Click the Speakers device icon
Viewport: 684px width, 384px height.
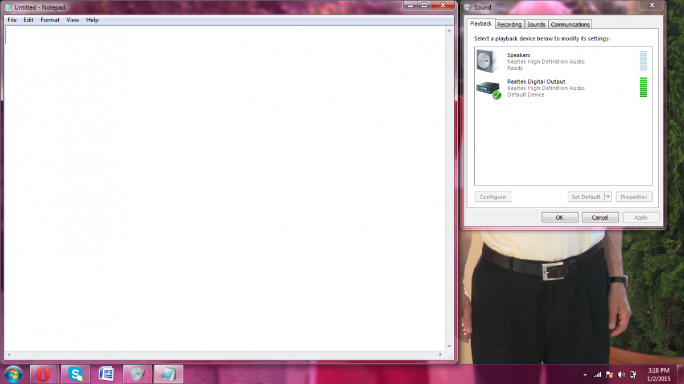(488, 61)
